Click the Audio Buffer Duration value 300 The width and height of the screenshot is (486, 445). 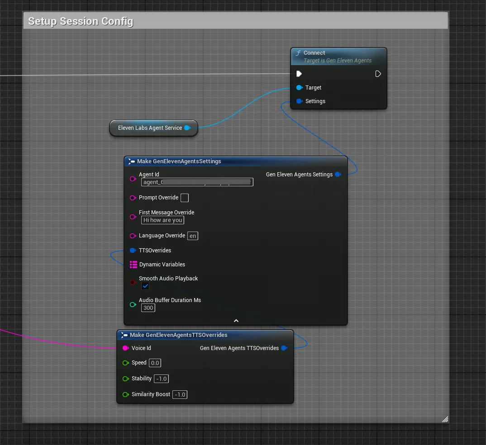(x=148, y=308)
